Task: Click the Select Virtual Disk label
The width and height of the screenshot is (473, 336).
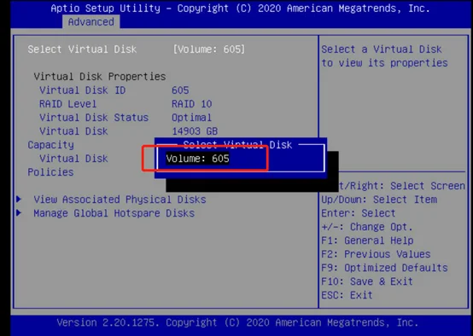Action: tap(82, 49)
